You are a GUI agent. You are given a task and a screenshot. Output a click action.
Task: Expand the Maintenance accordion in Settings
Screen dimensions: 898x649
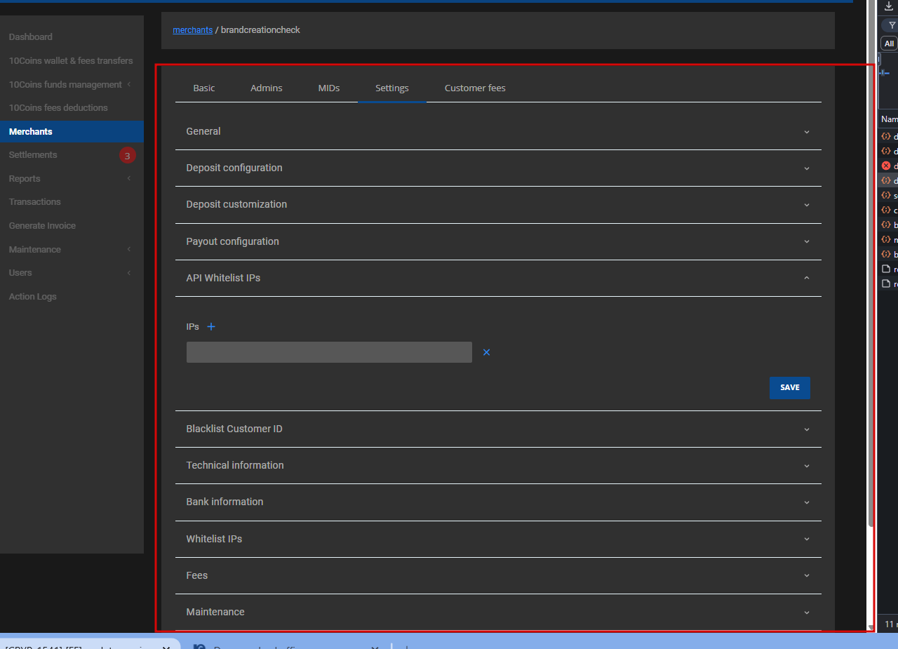click(x=498, y=613)
